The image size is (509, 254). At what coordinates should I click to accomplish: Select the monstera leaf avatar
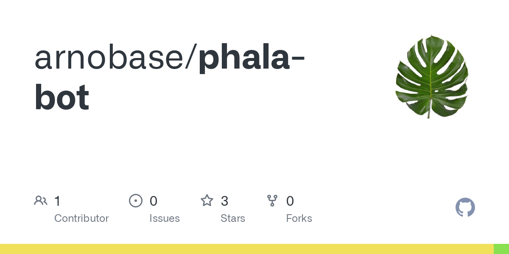click(x=432, y=76)
